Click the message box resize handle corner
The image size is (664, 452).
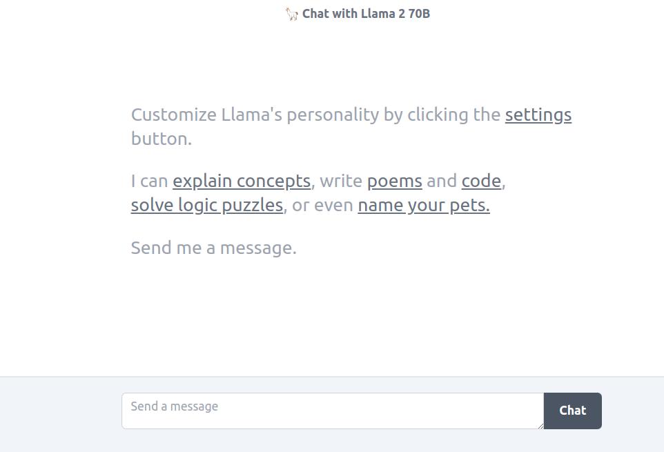click(x=540, y=426)
